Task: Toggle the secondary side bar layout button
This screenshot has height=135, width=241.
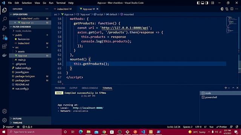Action: pyautogui.click(x=207, y=3)
